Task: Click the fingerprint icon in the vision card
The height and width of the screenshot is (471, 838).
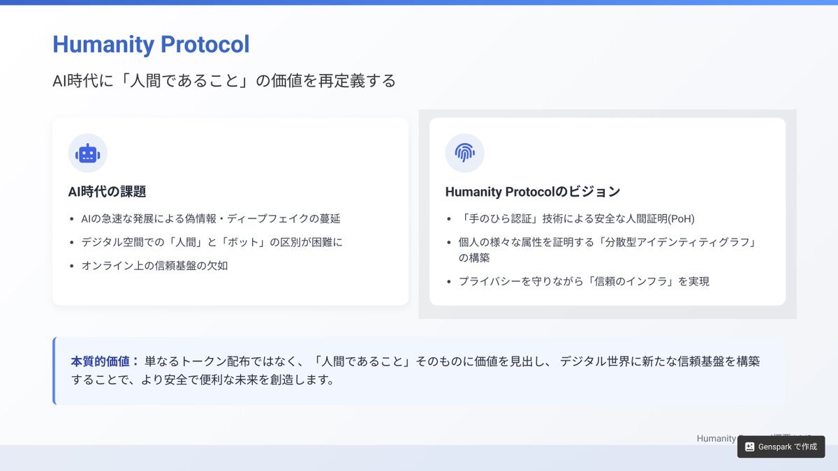Action: point(464,153)
